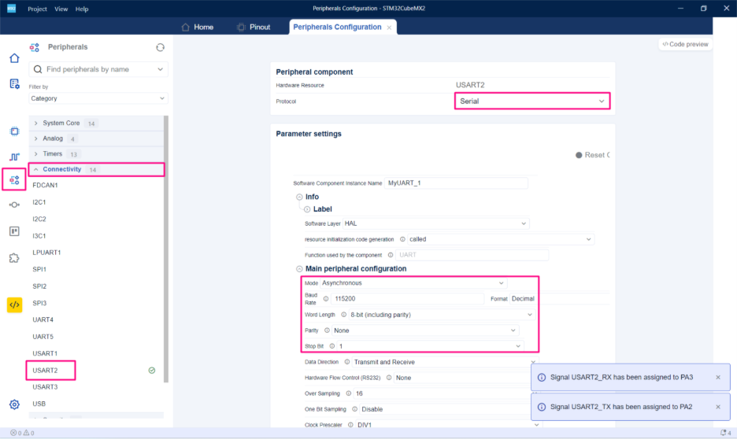Viewport: 737px width, 439px height.
Task: Click the yellow code generation icon
Action: click(x=15, y=304)
